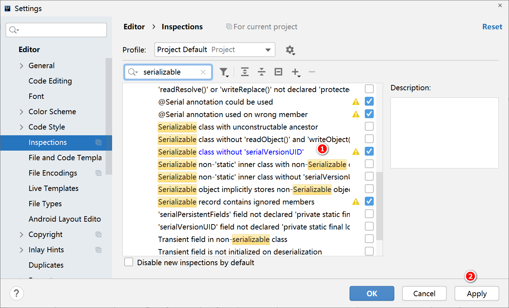Uncheck '@Serial annotation used on wrong member'
This screenshot has height=308, width=509.
point(369,114)
